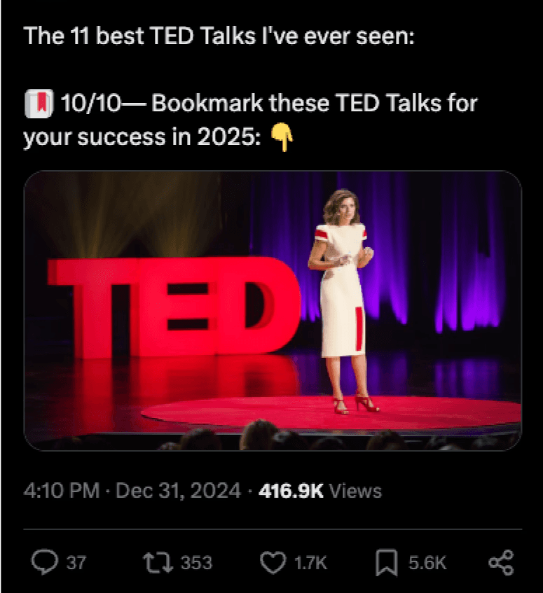Screen dimensions: 543x593
Task: Click the 1.7K likes count
Action: (310, 563)
